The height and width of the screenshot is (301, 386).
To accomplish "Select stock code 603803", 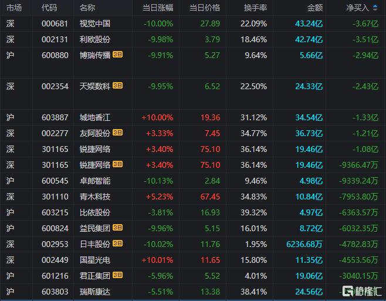I will [55, 292].
